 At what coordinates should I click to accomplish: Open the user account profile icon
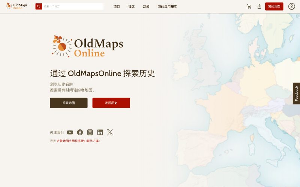click(x=291, y=6)
